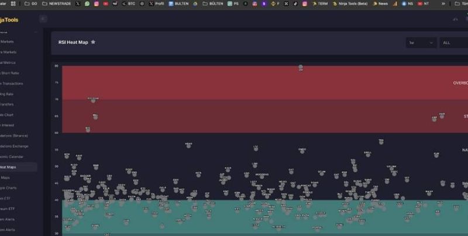
Task: Click the BTC dot near RSI 60
Action: (88, 130)
